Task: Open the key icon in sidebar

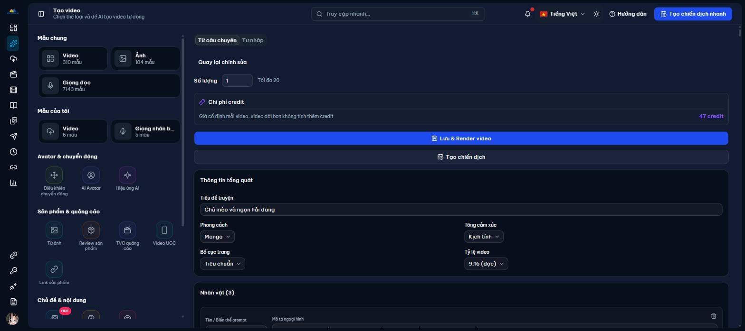Action: click(x=13, y=271)
